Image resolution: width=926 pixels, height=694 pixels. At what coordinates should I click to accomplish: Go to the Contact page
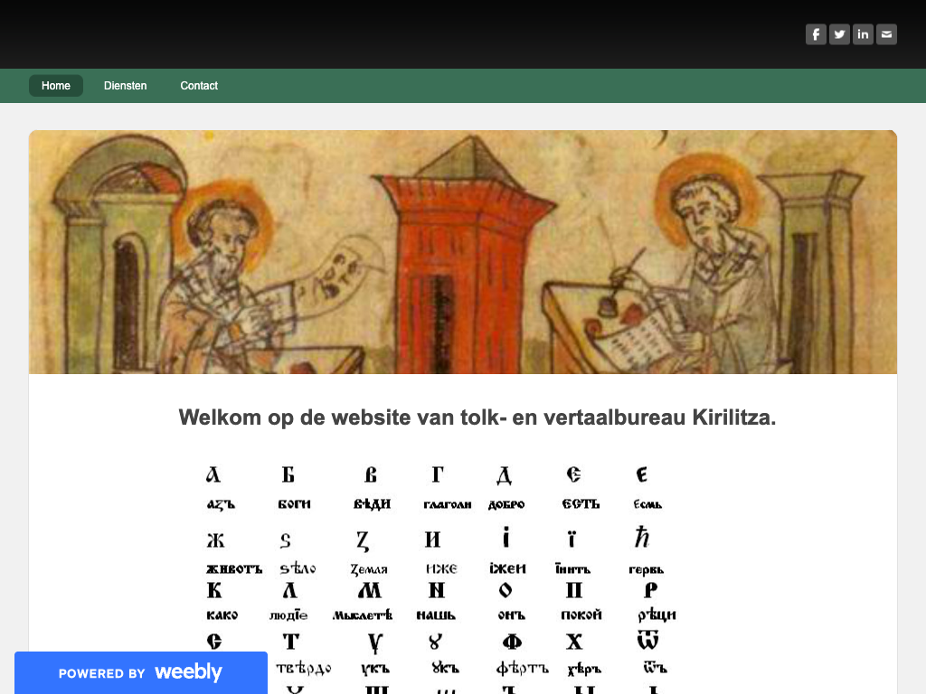tap(199, 86)
